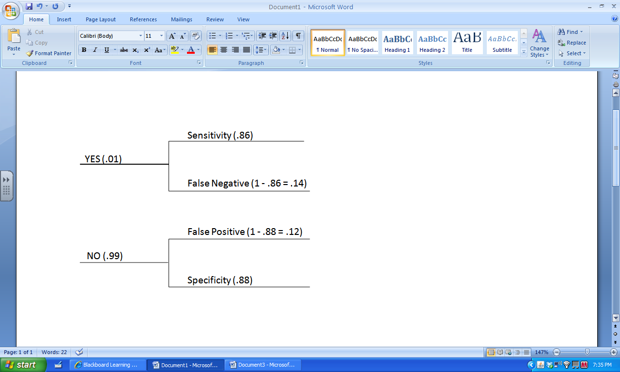
Task: Open the Select menu in Editing
Action: click(572, 53)
